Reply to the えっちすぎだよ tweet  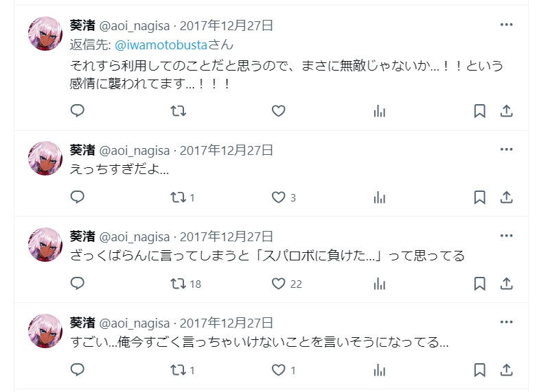[78, 197]
